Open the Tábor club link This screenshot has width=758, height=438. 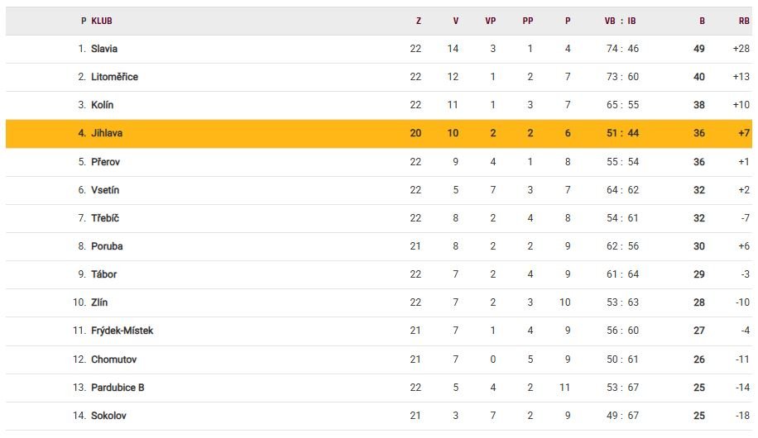pyautogui.click(x=104, y=274)
